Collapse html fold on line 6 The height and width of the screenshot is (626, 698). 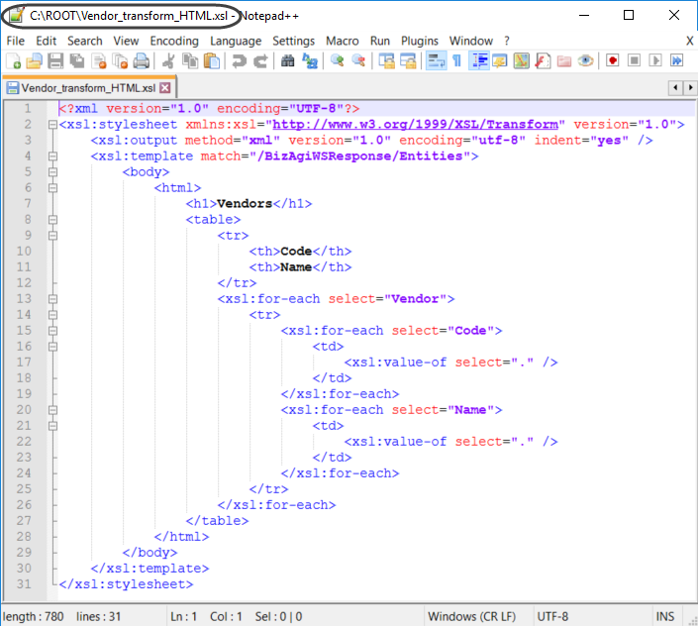tap(52, 188)
